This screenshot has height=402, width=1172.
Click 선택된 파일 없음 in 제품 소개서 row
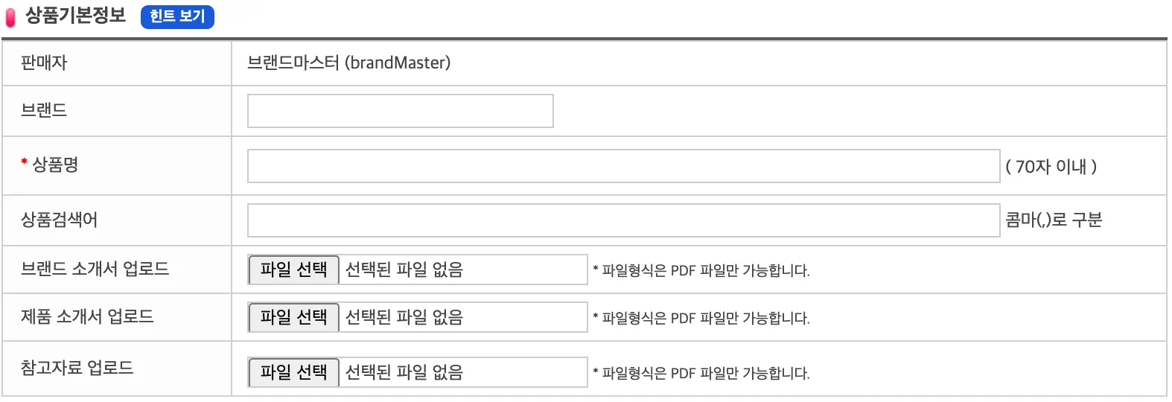click(404, 317)
